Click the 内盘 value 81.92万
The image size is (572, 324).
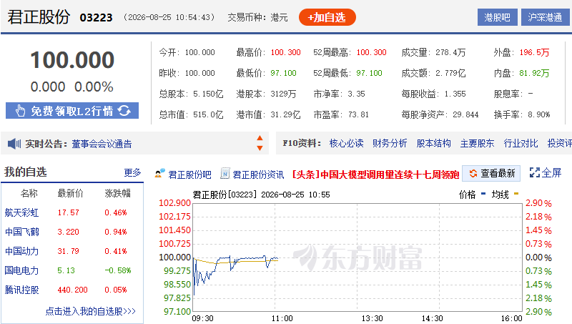pyautogui.click(x=534, y=73)
